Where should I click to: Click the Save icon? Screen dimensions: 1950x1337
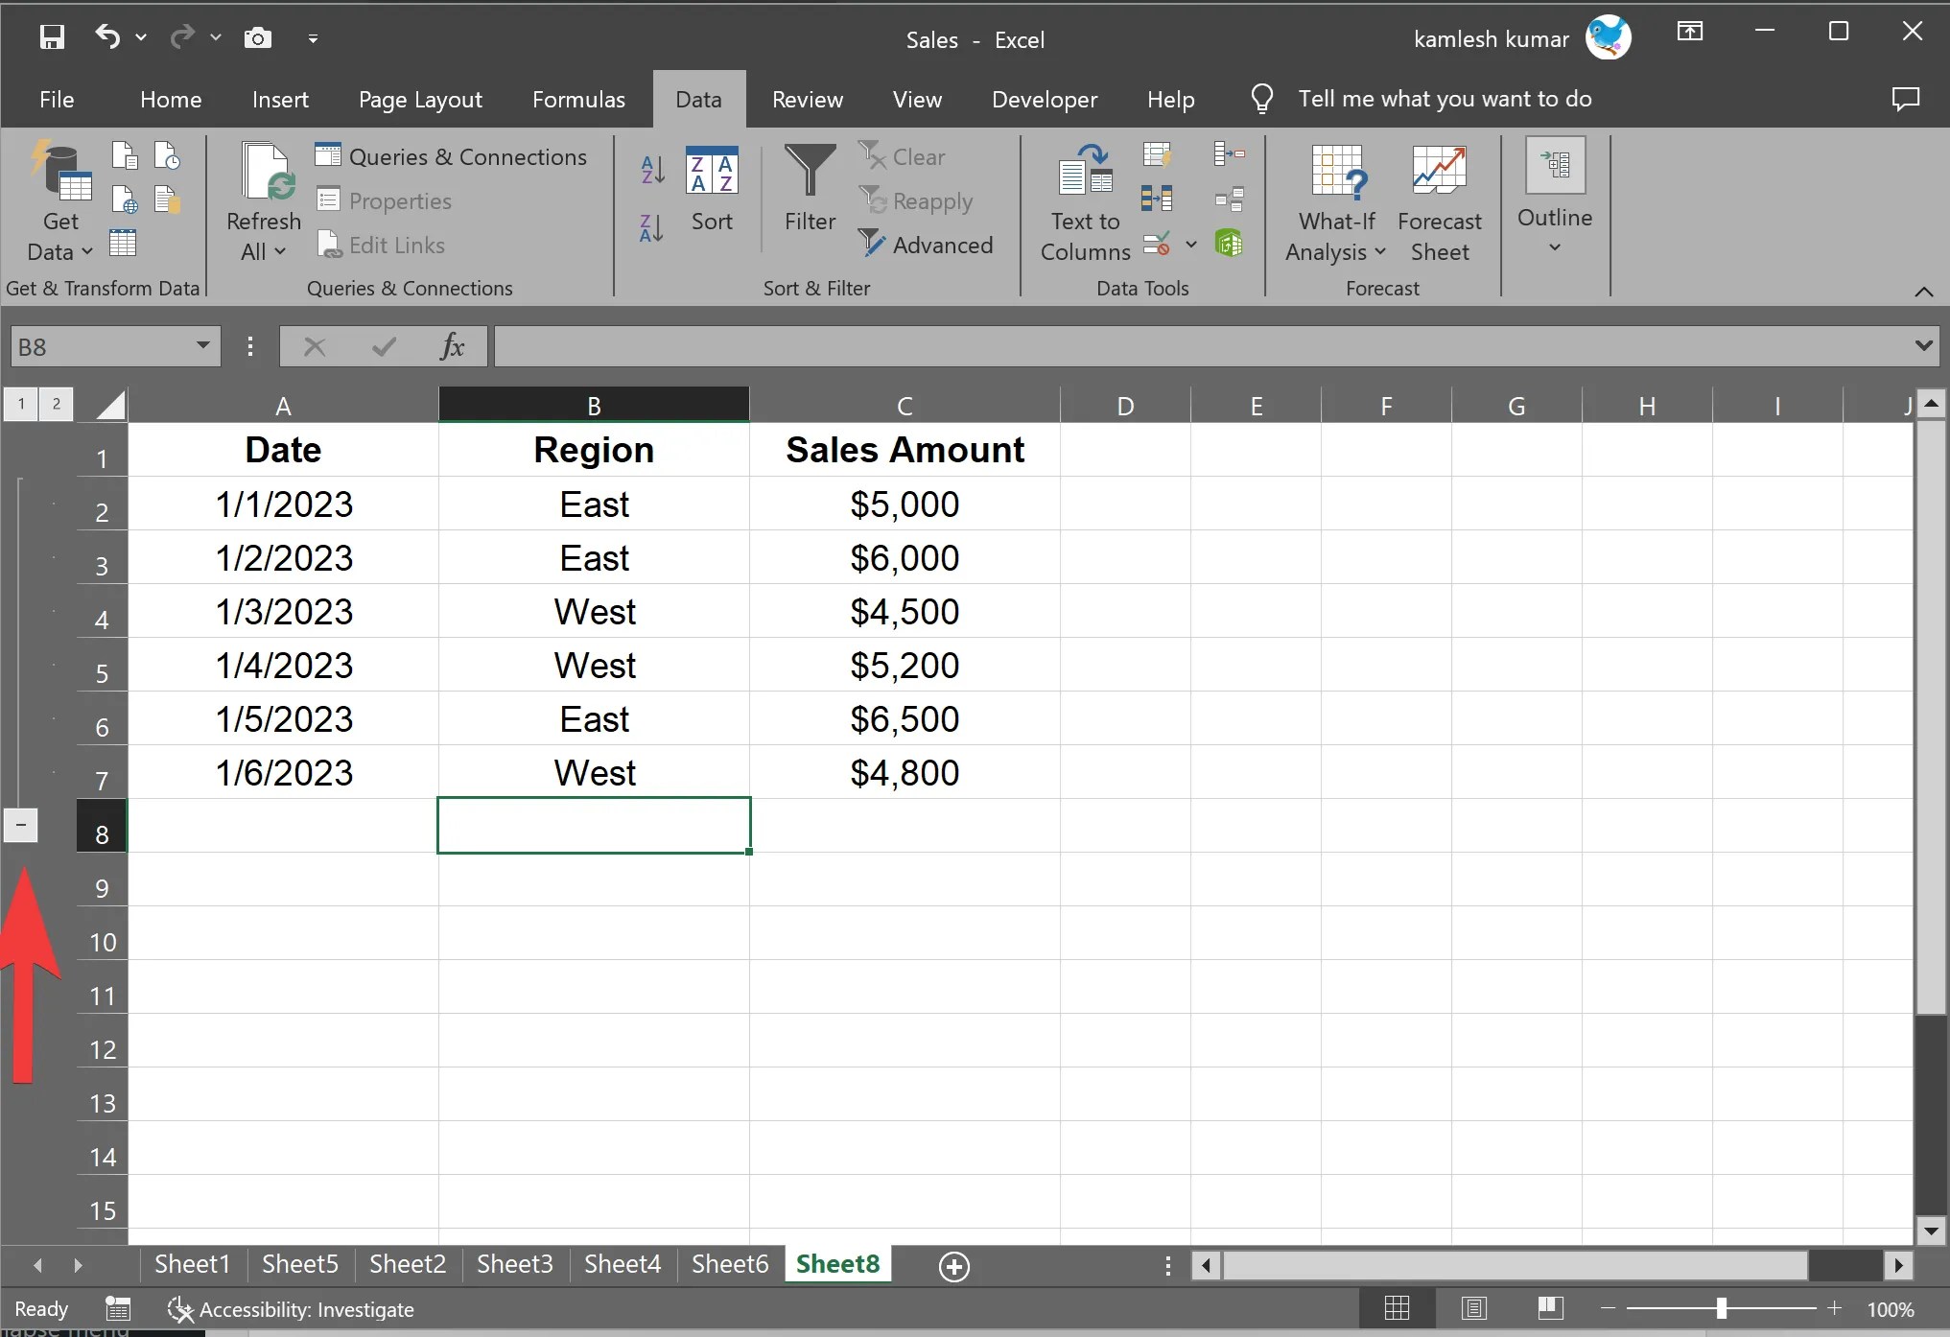pyautogui.click(x=52, y=37)
